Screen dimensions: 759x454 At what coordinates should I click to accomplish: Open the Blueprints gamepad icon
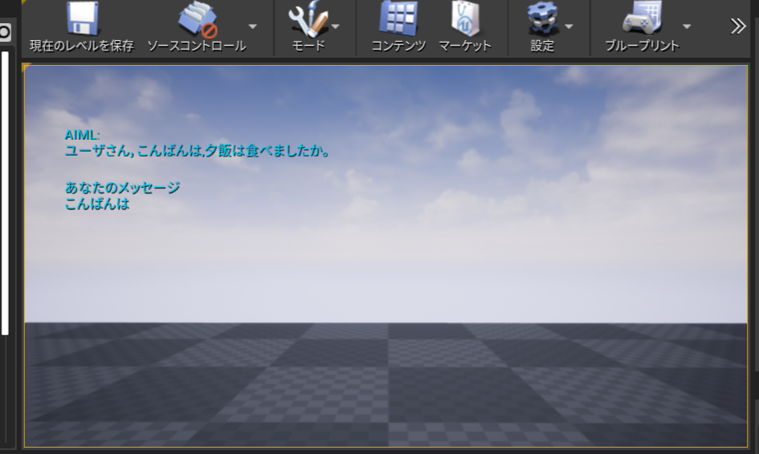[x=642, y=18]
